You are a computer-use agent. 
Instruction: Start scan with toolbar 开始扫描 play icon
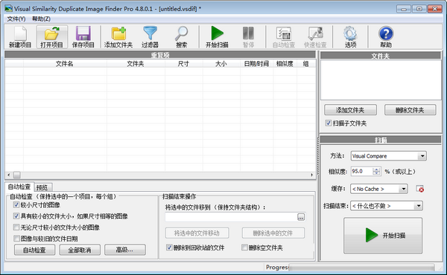tap(217, 36)
